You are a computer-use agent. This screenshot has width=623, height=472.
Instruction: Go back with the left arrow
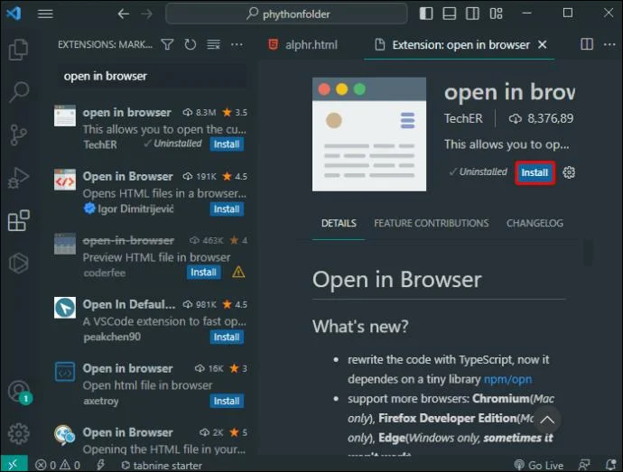coord(124,14)
